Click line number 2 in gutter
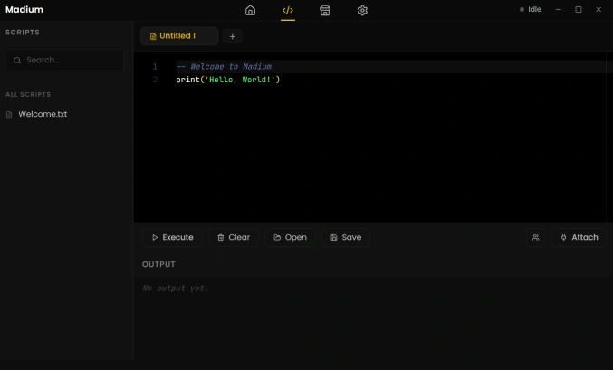 tap(155, 80)
